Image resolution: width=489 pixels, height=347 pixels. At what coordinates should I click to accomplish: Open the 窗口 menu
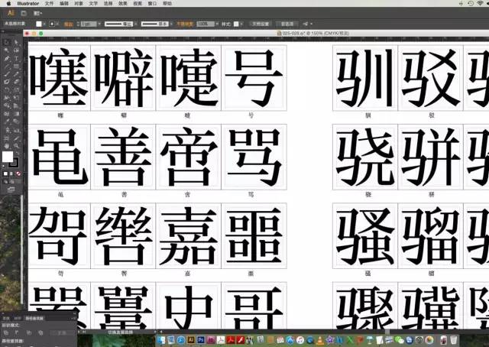pyautogui.click(x=151, y=4)
